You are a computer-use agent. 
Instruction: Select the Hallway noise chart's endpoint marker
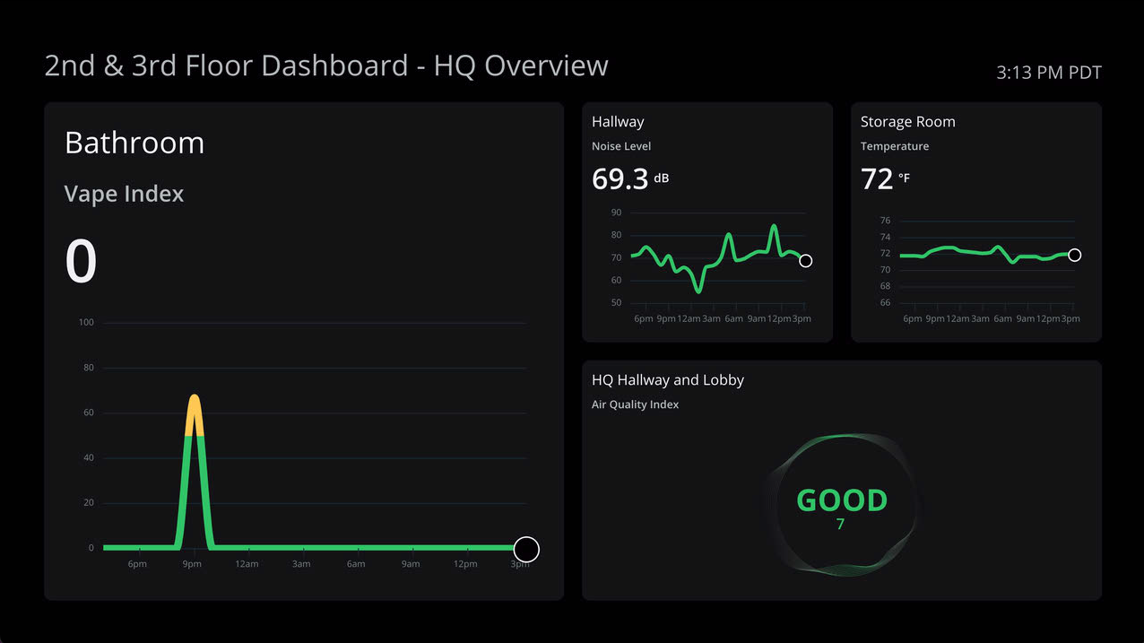[805, 261]
